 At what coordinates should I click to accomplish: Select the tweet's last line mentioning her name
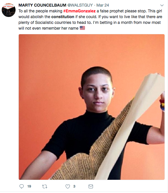click(48, 28)
